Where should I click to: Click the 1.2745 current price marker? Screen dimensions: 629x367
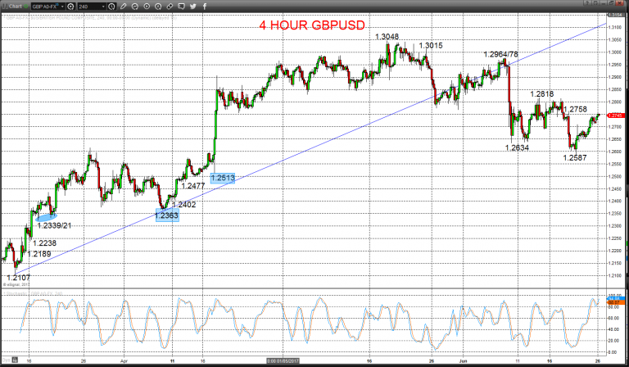(615, 116)
